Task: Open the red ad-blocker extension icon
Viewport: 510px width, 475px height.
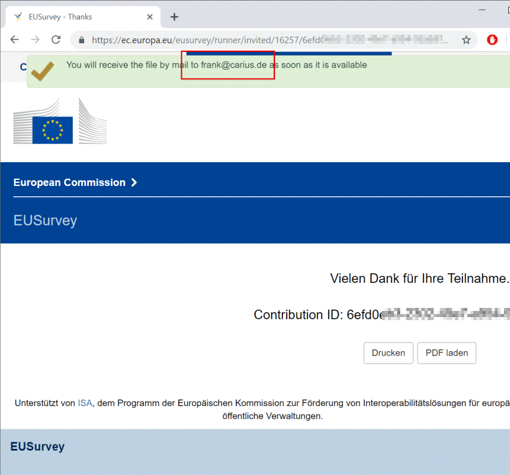Action: 492,40
